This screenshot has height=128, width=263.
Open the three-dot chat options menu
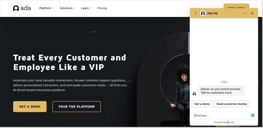(195, 13)
